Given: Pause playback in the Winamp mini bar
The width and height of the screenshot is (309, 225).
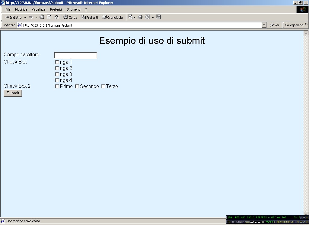Looking at the screenshot, I should point(284,222).
